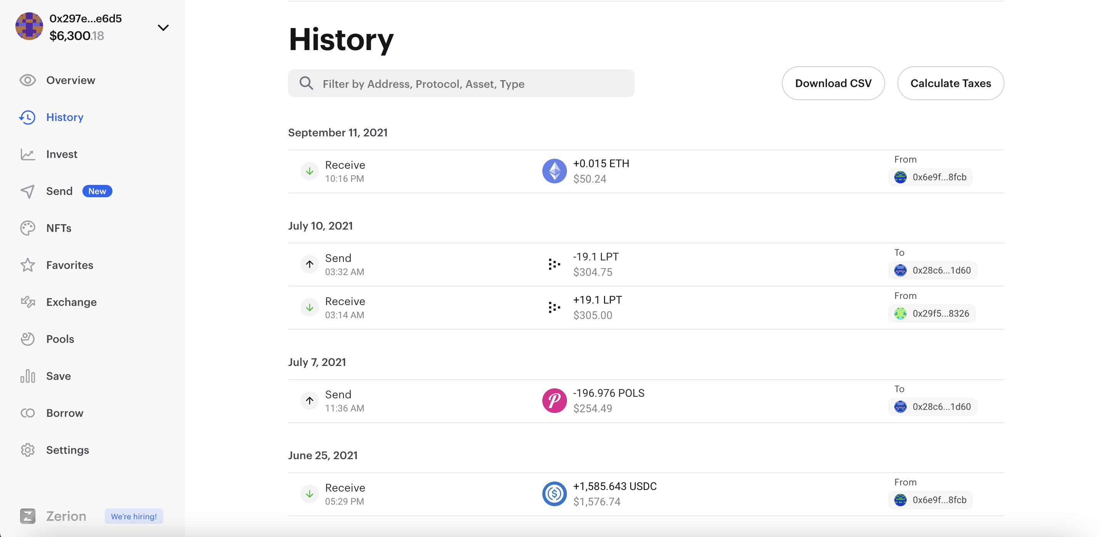The width and height of the screenshot is (1100, 537).
Task: Click send arrow icon for POLS transaction
Action: [x=310, y=401]
